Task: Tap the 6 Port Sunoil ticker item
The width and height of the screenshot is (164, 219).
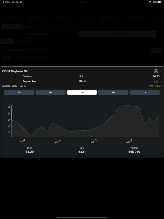Action: (61, 18)
